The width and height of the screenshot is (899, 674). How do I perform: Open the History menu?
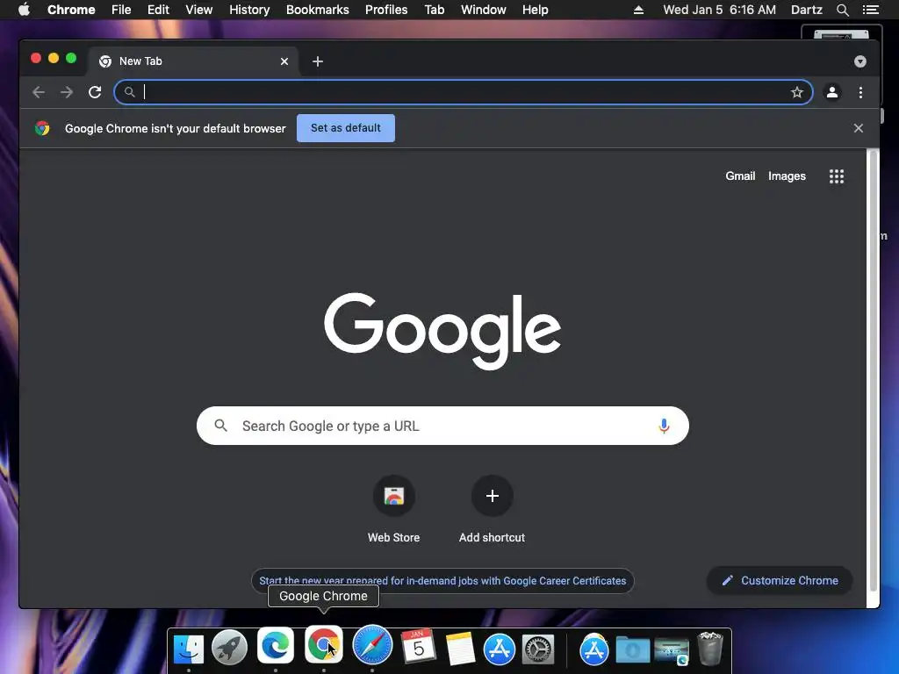(x=249, y=10)
